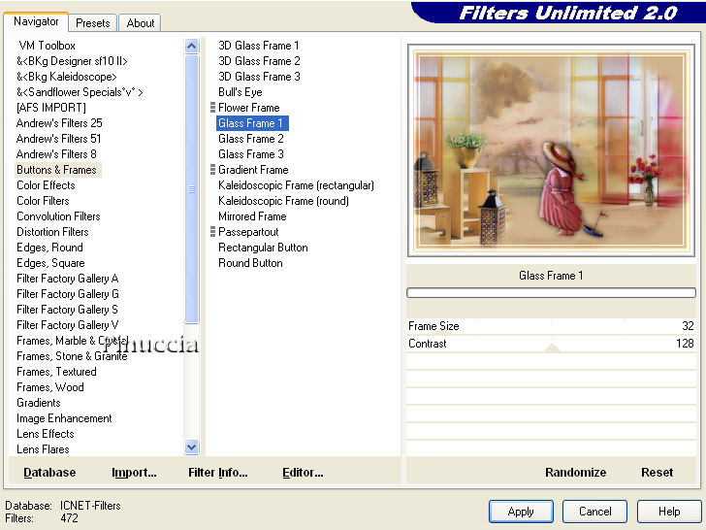Screen dimensions: 706x530
Task: Randomize the filter settings
Action: click(575, 473)
